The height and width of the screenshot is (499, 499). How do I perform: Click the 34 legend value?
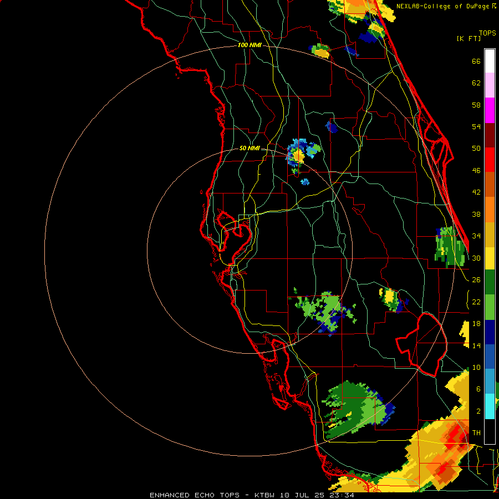coord(476,236)
